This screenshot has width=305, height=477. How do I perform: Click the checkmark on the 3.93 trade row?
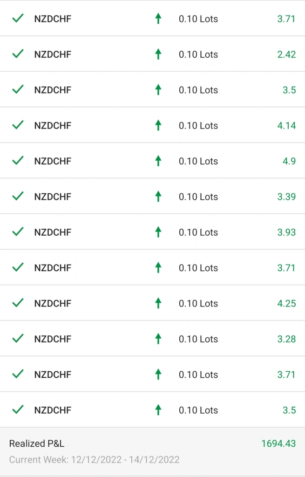[18, 232]
